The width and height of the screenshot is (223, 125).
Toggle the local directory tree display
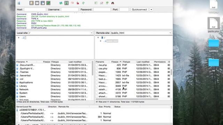pos(37,3)
